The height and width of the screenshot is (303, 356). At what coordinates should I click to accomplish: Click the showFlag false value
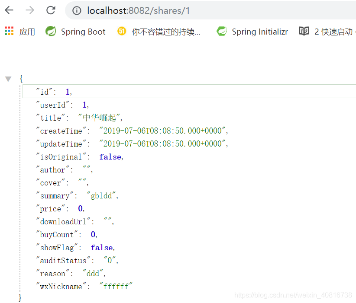102,248
